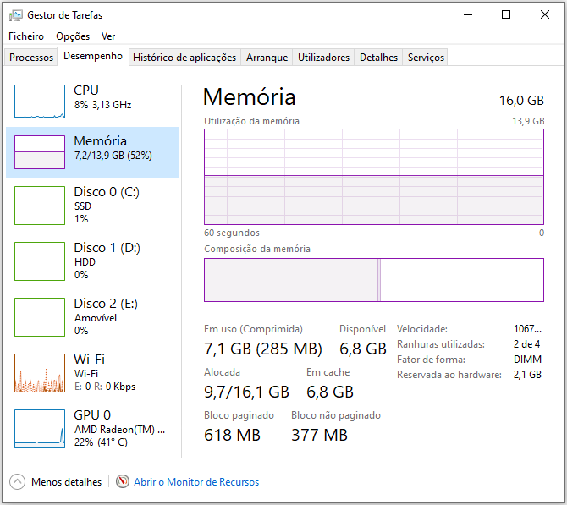Switch to the Serviços tab
Screen dimensions: 567x505
coord(426,58)
